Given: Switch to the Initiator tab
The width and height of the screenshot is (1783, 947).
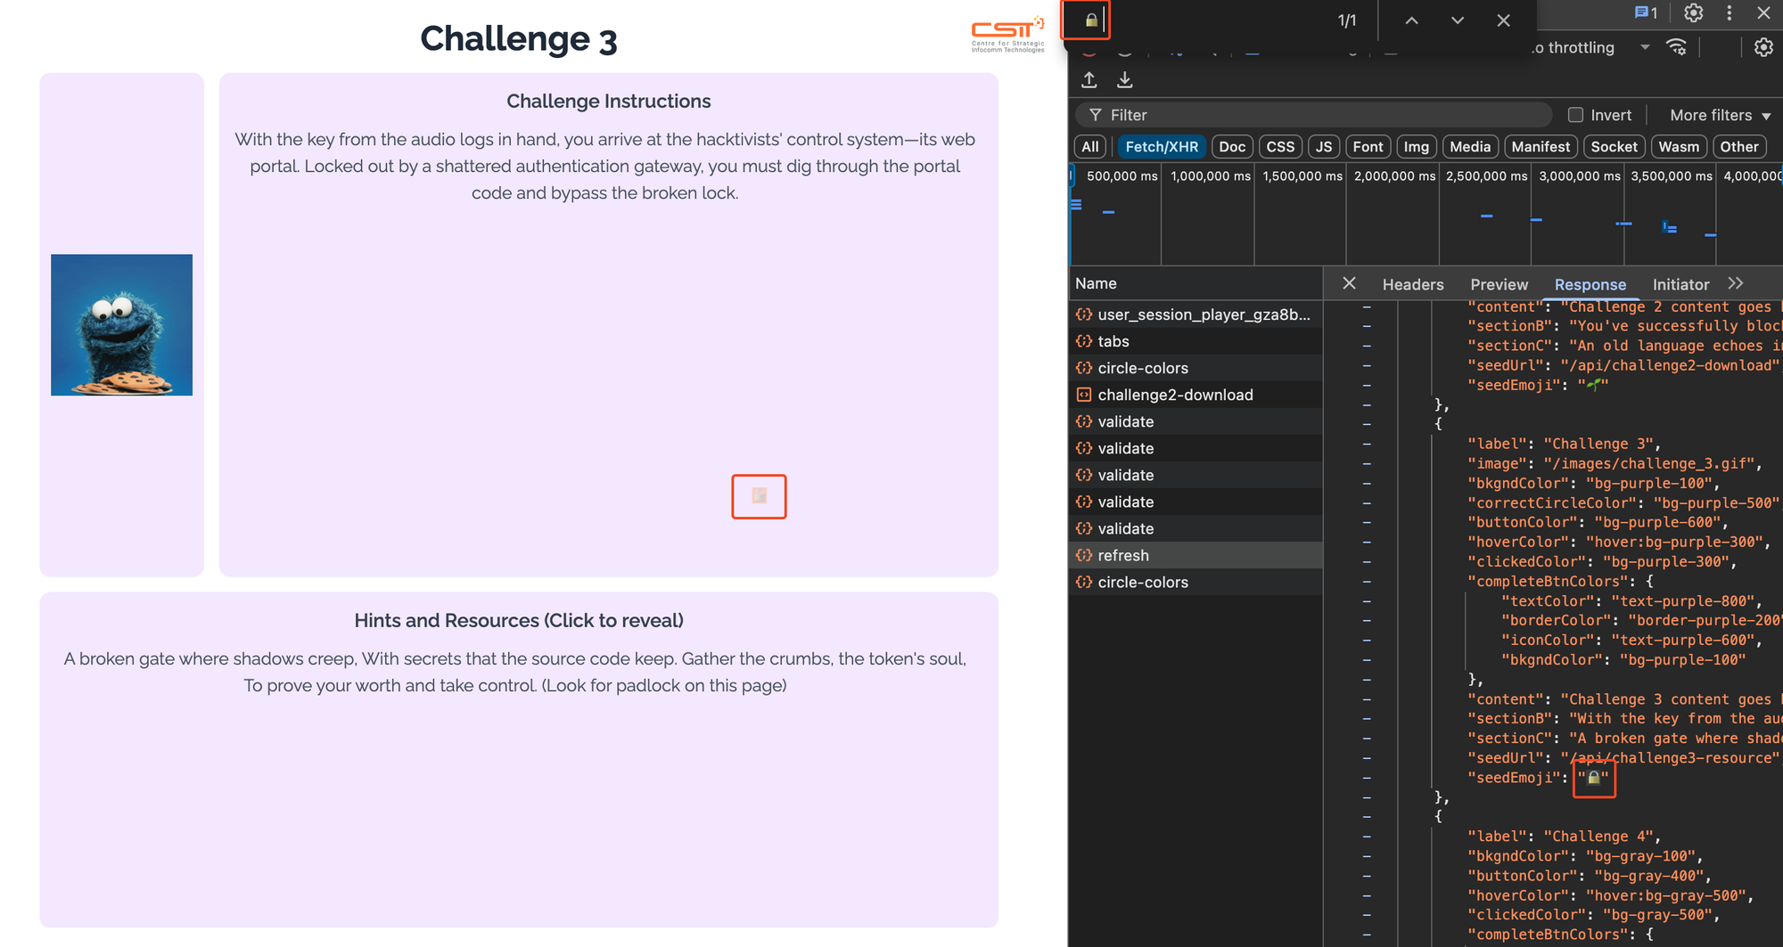Looking at the screenshot, I should [1680, 284].
